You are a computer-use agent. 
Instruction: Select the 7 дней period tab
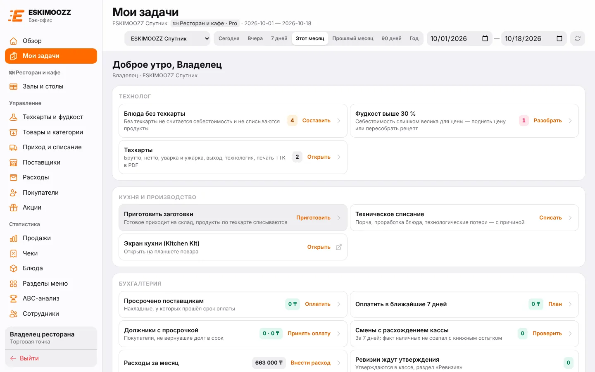[279, 38]
